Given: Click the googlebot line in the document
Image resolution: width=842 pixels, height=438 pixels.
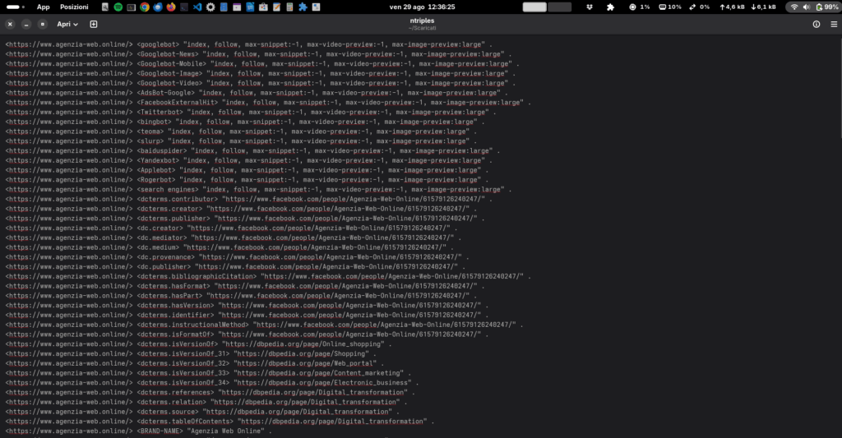Looking at the screenshot, I should [x=248, y=44].
